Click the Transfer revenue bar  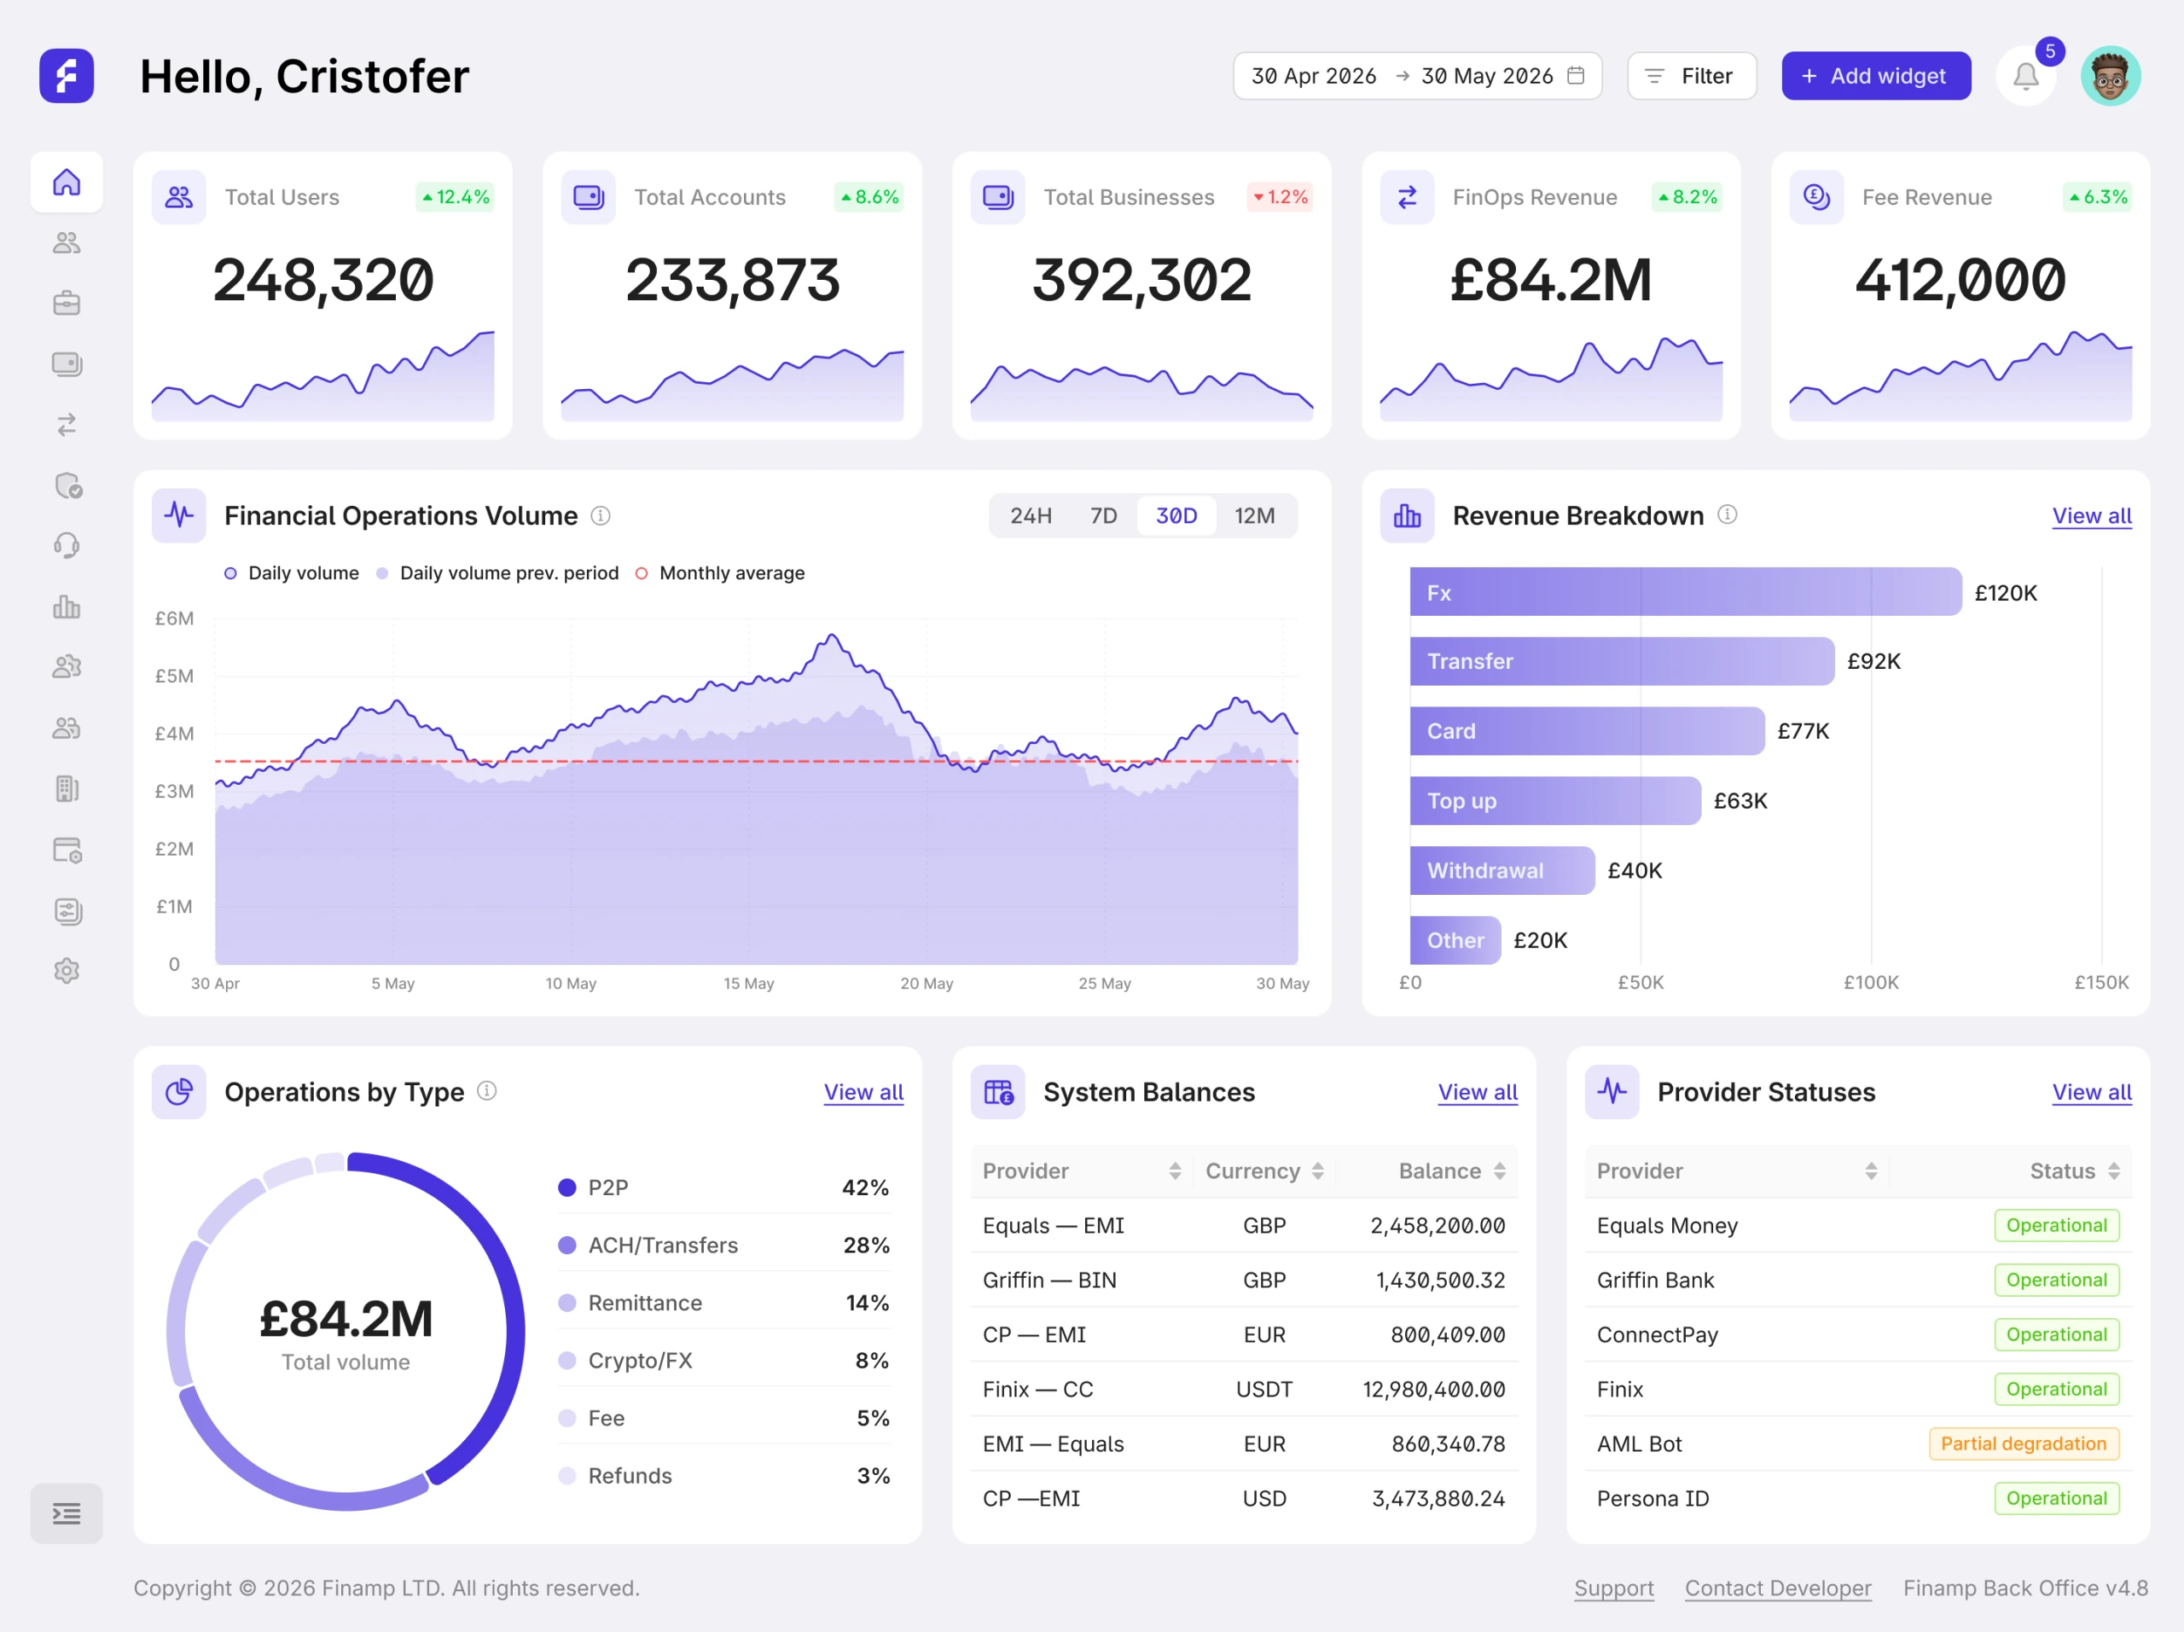click(x=1621, y=661)
